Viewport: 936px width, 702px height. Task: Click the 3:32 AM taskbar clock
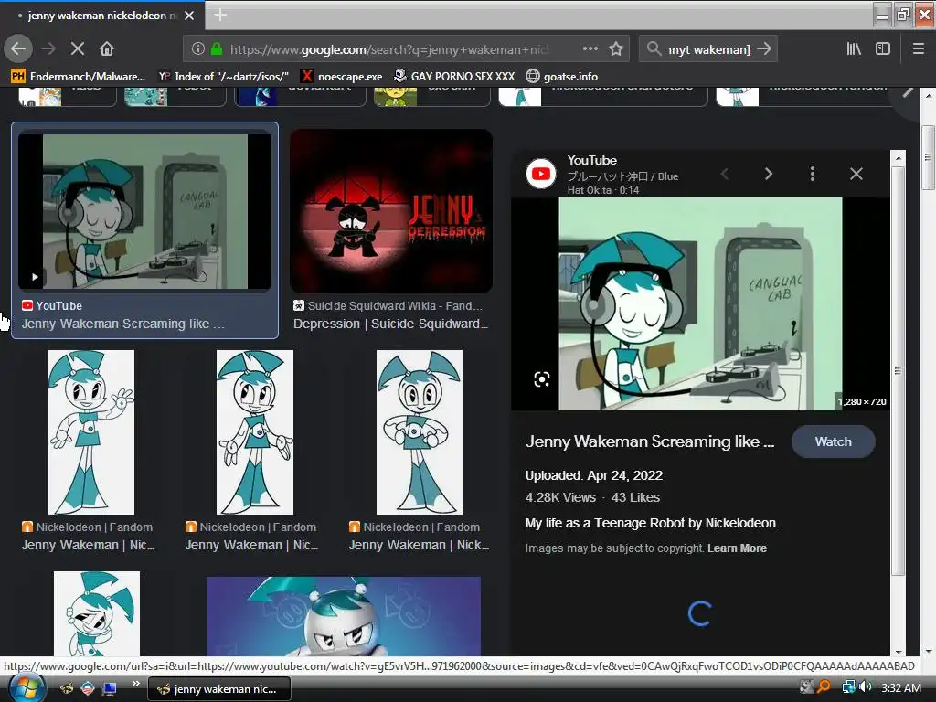(900, 687)
